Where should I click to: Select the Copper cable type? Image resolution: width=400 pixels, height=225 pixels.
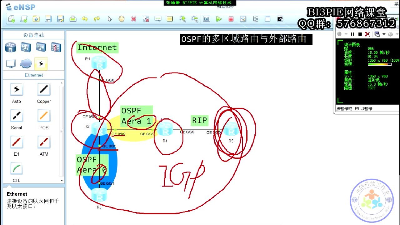tap(44, 90)
